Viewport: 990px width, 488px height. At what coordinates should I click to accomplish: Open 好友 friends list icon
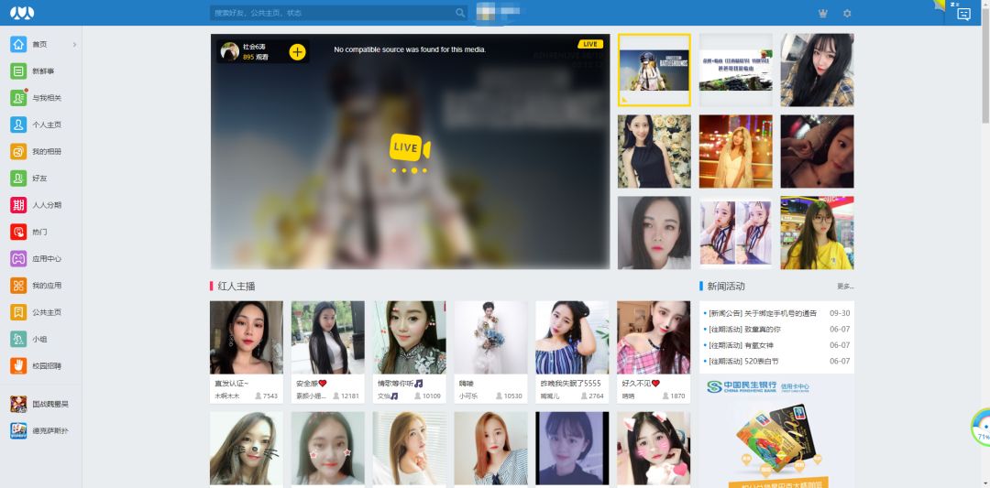[18, 179]
